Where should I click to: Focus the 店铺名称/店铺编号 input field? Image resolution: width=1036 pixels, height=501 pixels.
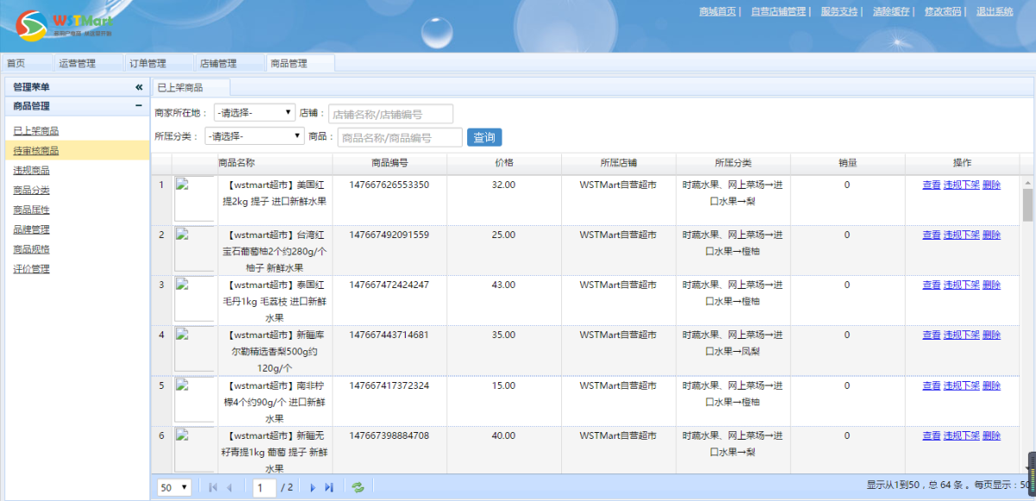[390, 114]
